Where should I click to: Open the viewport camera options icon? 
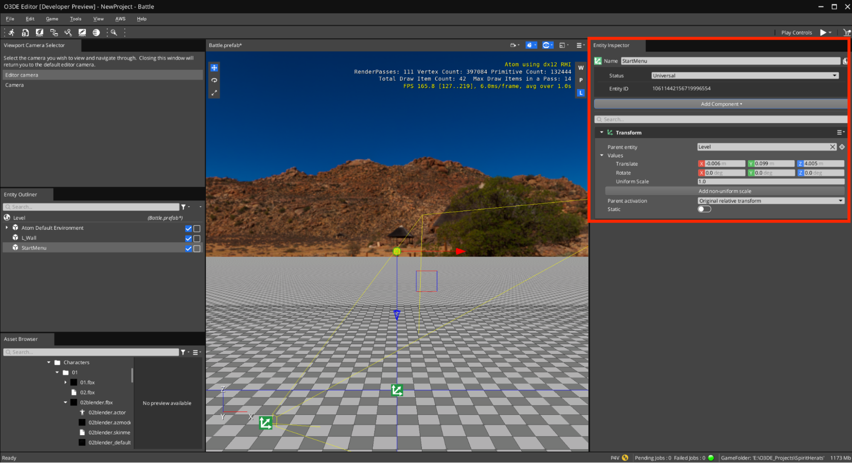tap(514, 45)
